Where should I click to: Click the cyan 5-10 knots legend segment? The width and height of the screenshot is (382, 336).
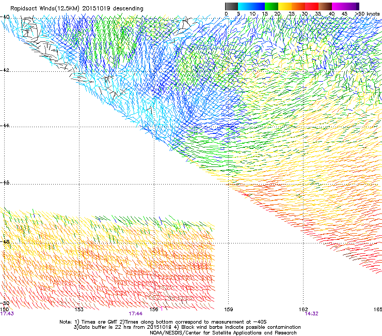[245, 6]
